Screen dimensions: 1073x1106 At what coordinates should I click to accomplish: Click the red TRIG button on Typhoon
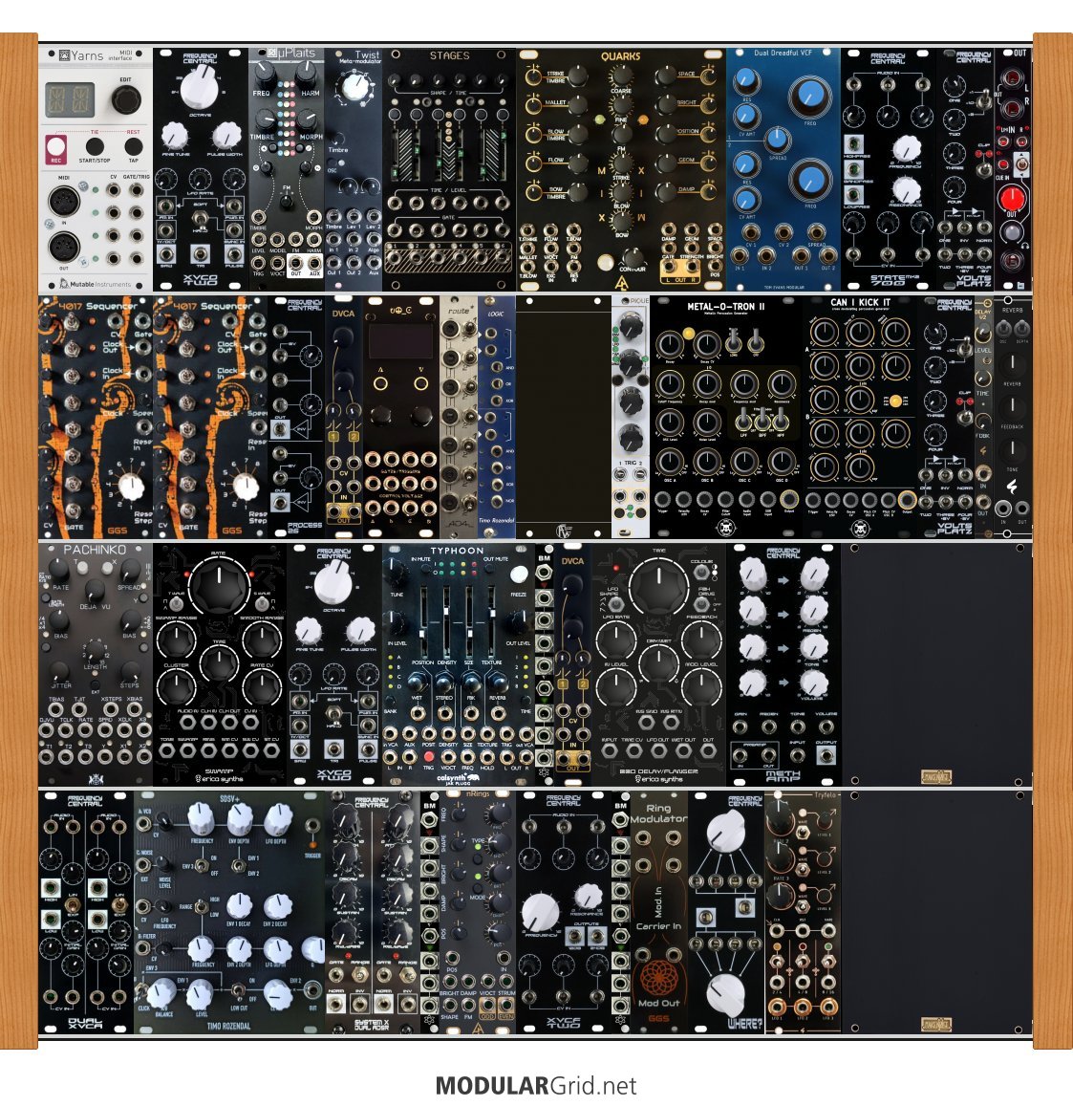tap(428, 755)
